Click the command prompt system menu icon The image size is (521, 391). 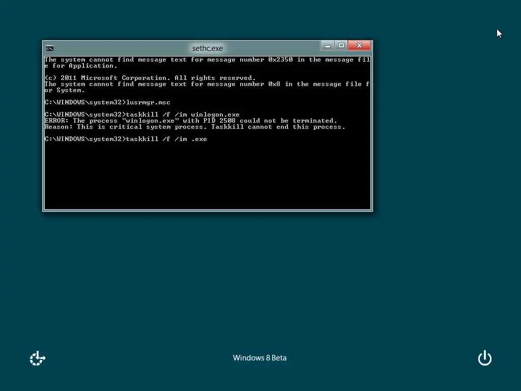50,48
